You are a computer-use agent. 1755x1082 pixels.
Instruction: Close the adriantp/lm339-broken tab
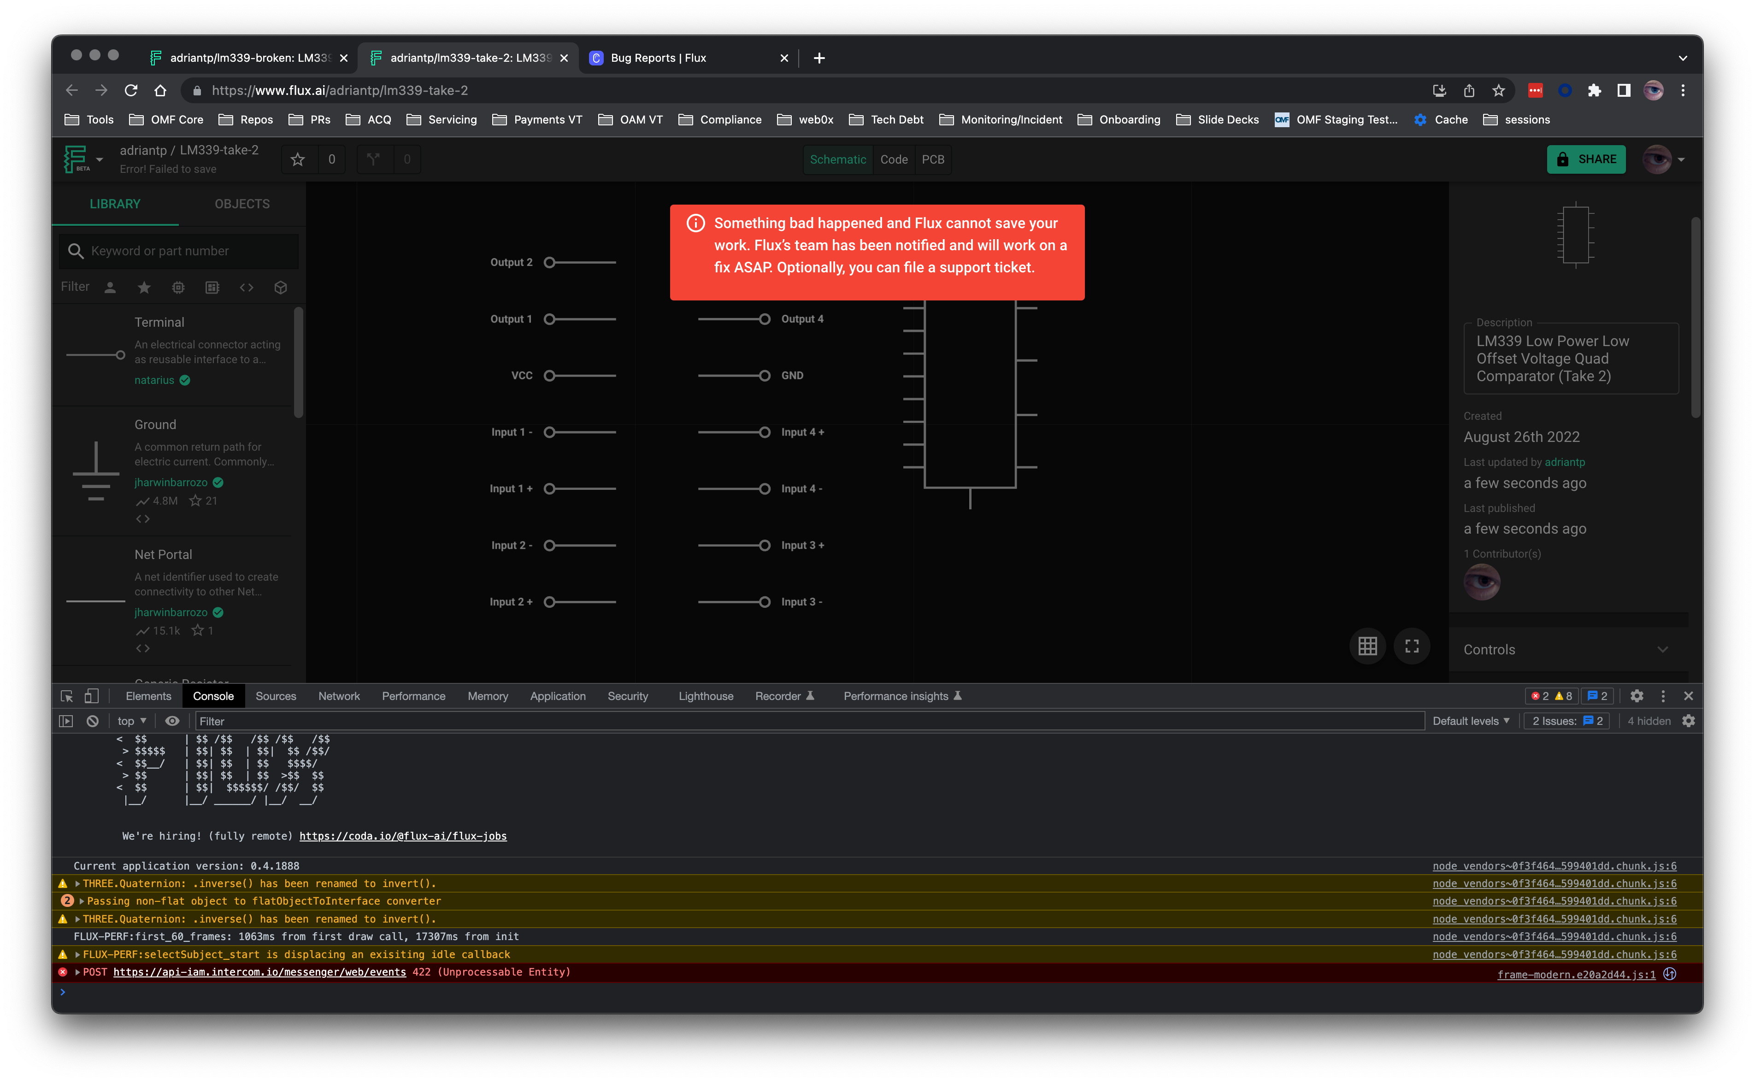pos(343,58)
